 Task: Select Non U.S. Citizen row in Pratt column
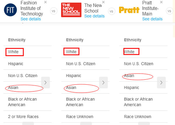[x=143, y=64]
